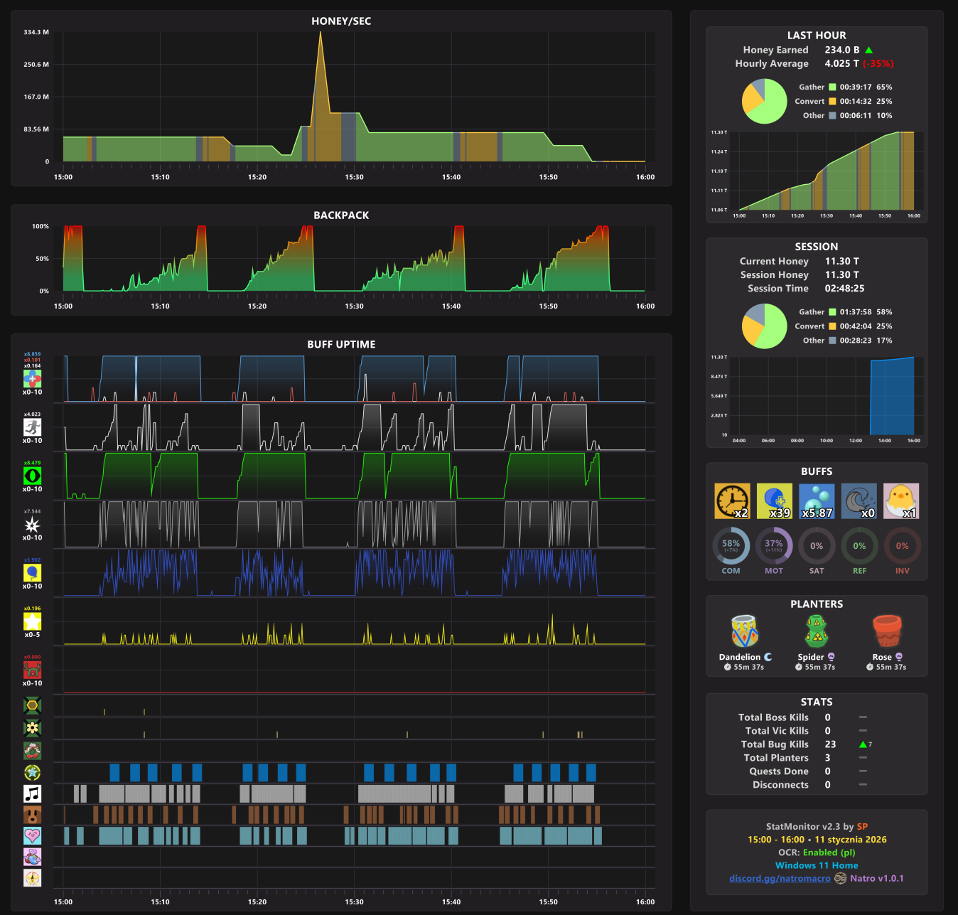Click the moon icon next to Dandelion
The height and width of the screenshot is (915, 958).
[768, 657]
